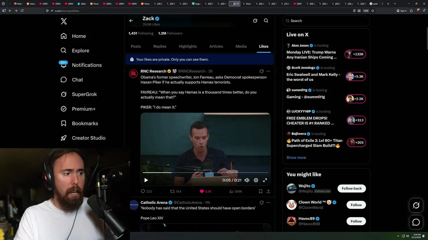Follow back Wojito
This screenshot has width=428, height=240.
[352, 188]
